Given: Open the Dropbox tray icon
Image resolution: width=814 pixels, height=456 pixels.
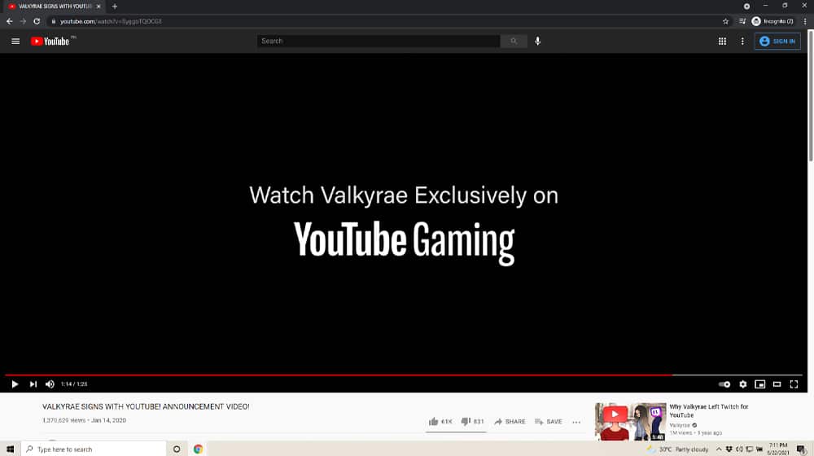Looking at the screenshot, I should [729, 449].
